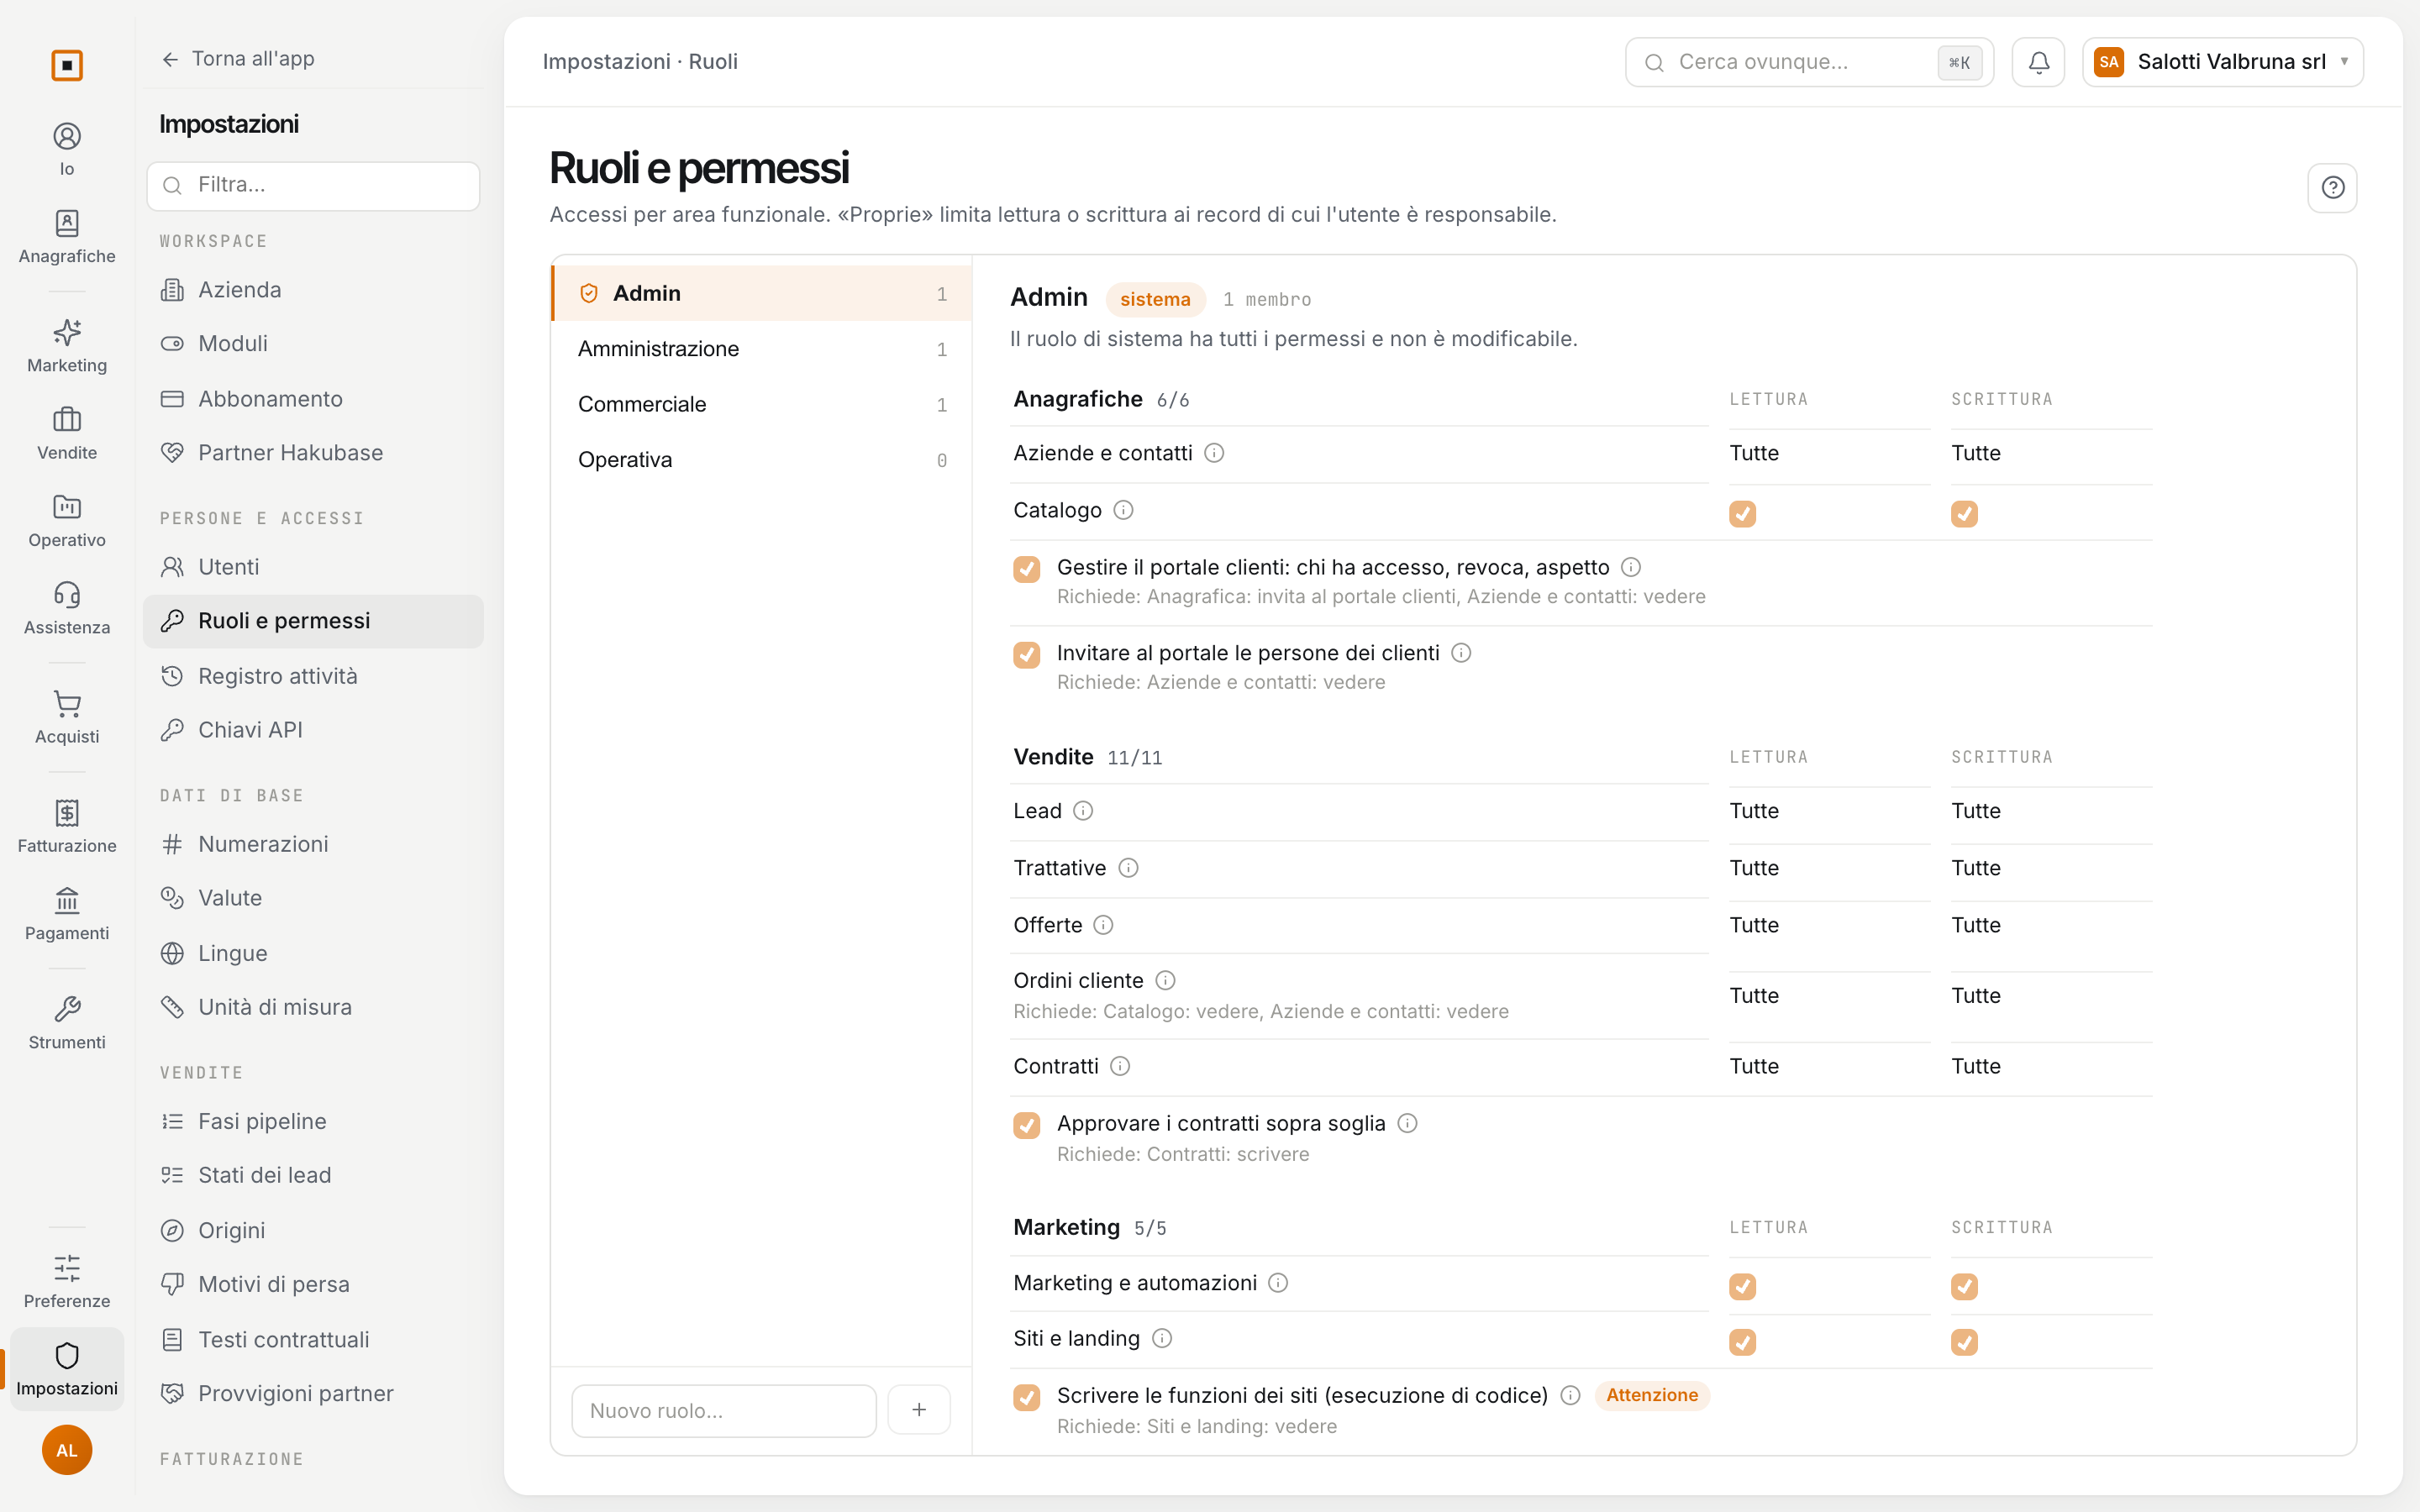Screen dimensions: 2420x1512
Task: Open the Marketing module in the sidebar
Action: pyautogui.click(x=67, y=345)
